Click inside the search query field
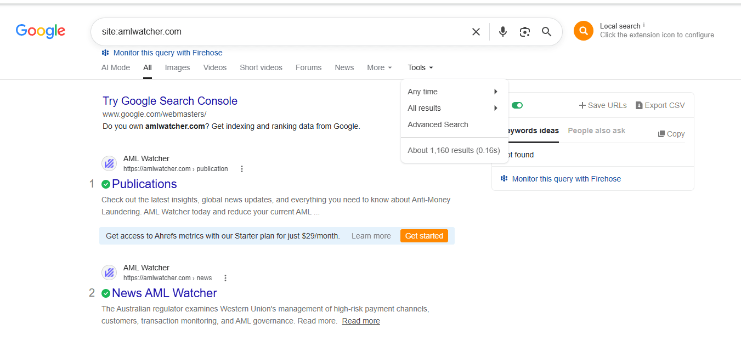741x346 pixels. (x=282, y=32)
